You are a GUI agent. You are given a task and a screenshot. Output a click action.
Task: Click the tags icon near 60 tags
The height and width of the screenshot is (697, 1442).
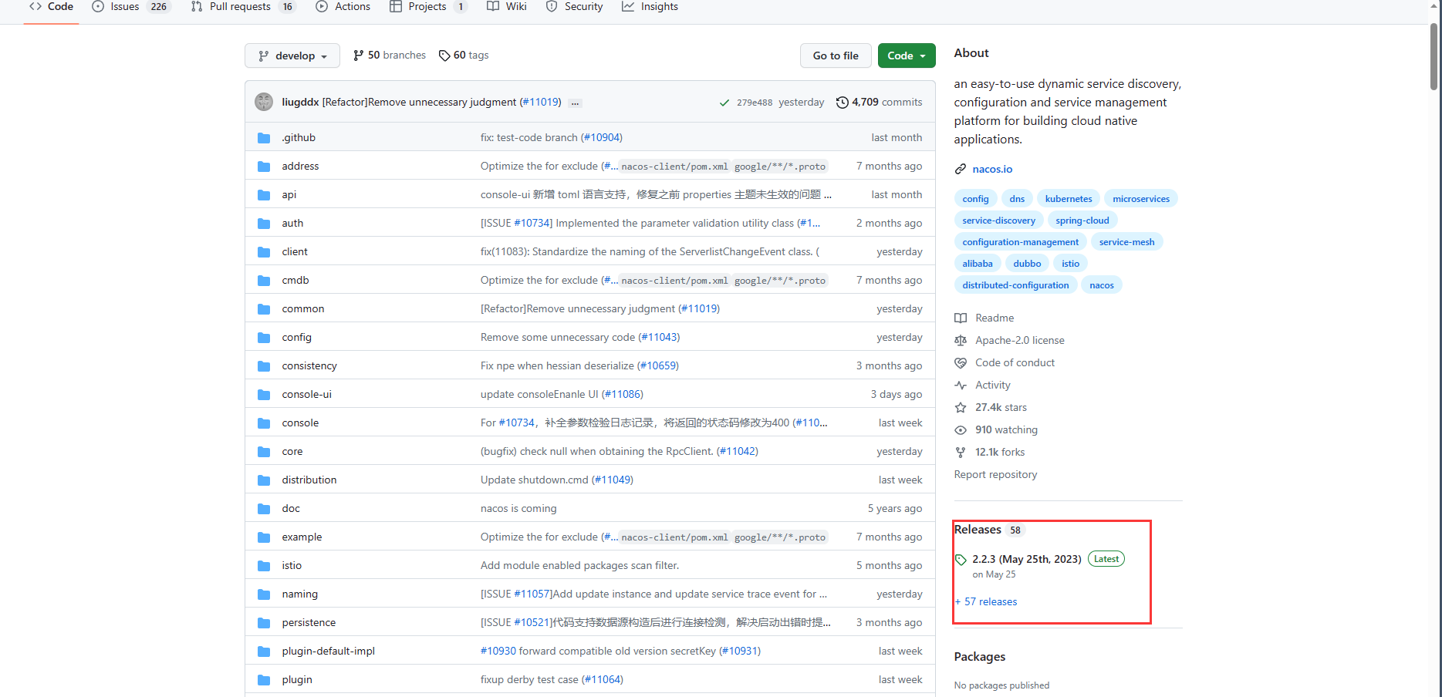click(x=444, y=56)
